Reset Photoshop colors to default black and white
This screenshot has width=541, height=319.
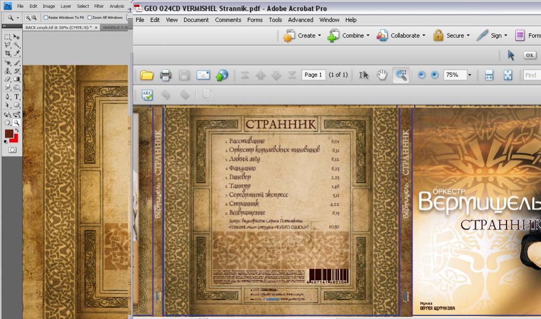click(6, 141)
